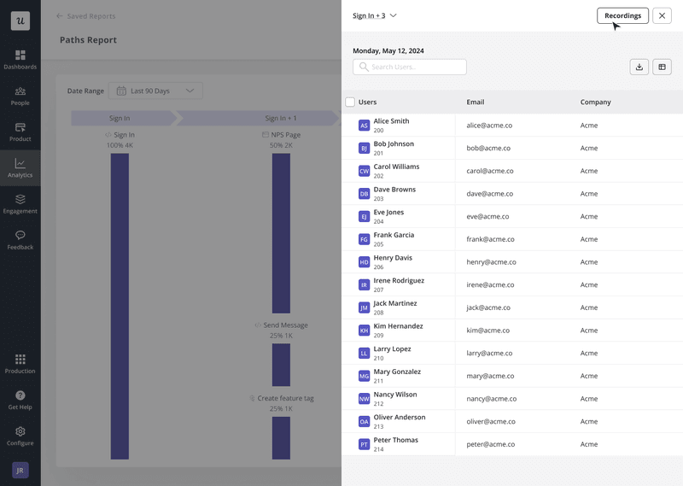Select Analytics in the sidebar

pyautogui.click(x=20, y=167)
